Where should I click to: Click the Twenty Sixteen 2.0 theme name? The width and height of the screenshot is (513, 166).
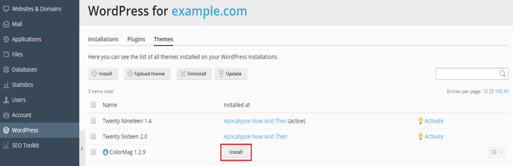pos(125,136)
